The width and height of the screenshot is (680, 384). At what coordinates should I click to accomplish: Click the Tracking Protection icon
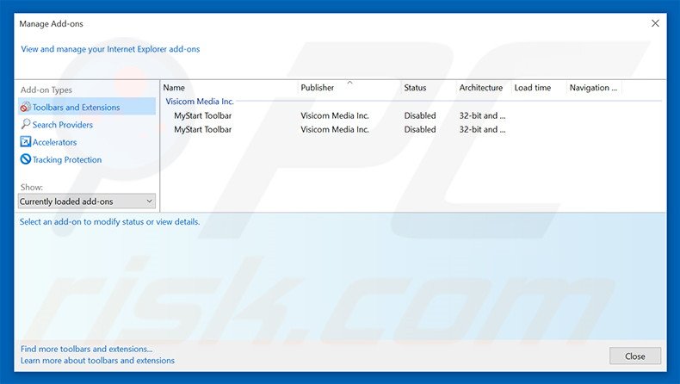pos(26,159)
